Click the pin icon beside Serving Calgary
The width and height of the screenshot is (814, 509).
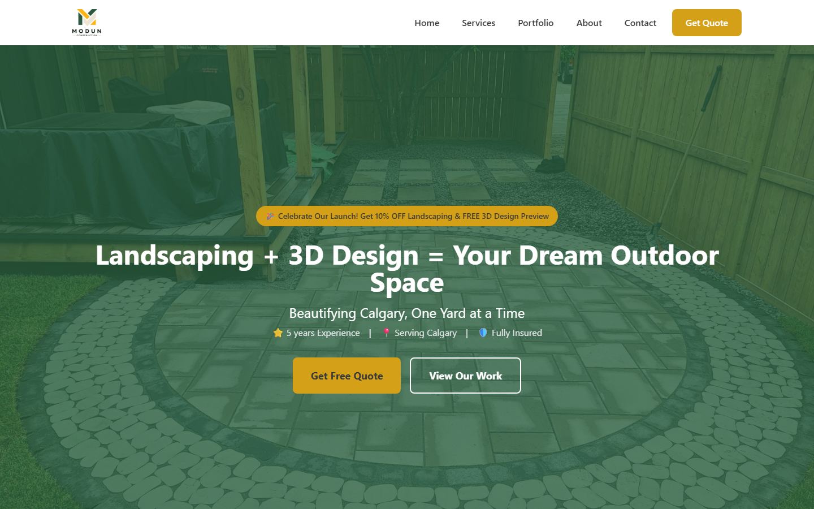pyautogui.click(x=387, y=333)
